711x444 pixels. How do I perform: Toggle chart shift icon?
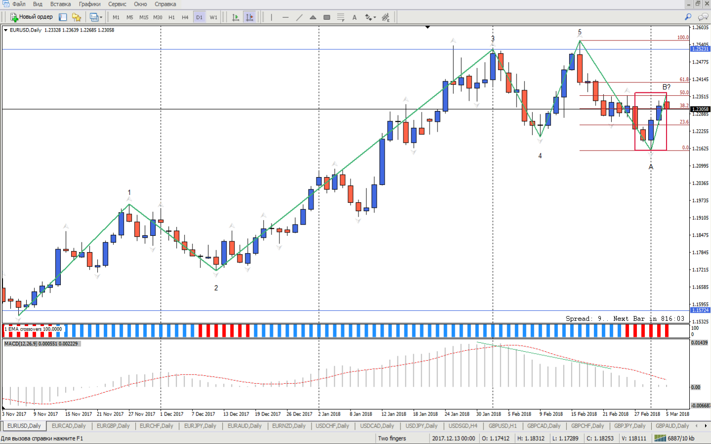point(249,17)
